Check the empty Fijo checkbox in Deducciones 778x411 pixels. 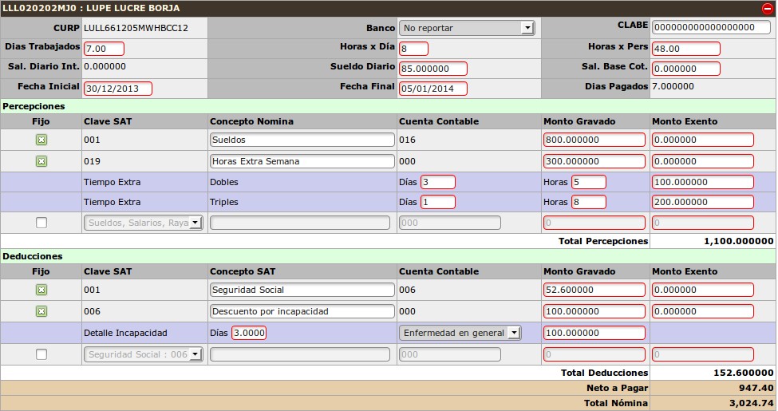click(x=41, y=354)
